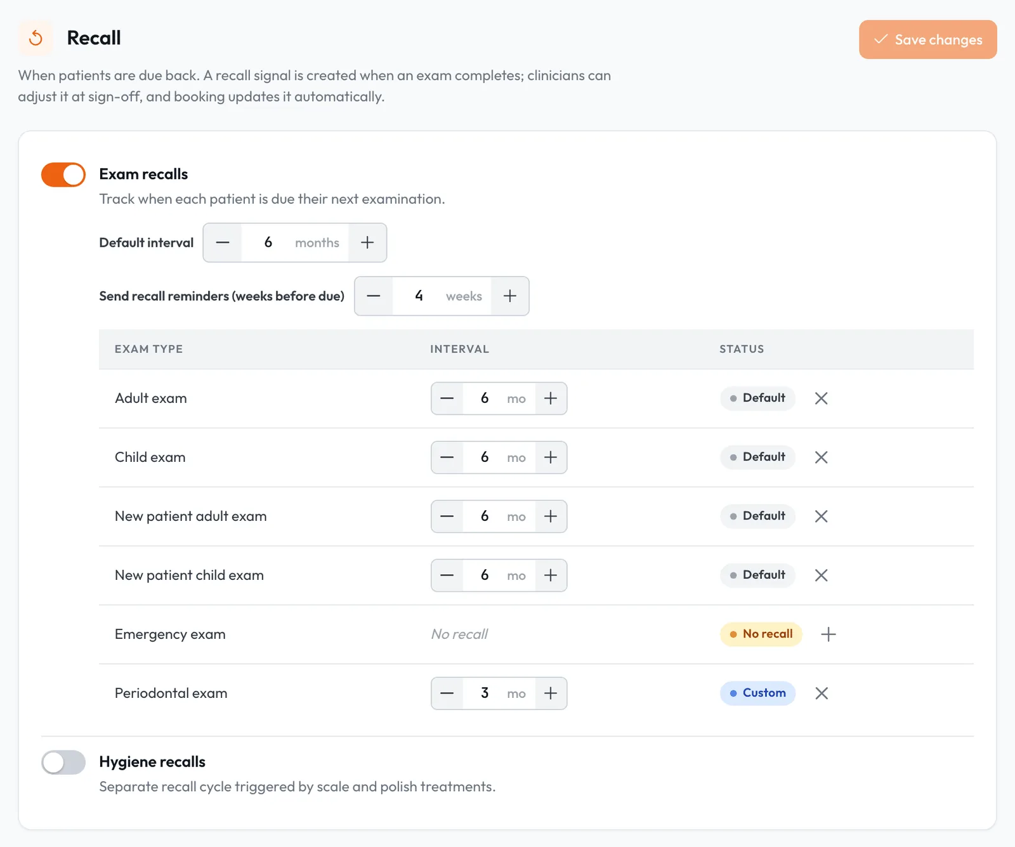Viewport: 1015px width, 847px height.
Task: Enable the Hygiene recalls toggle
Action: click(63, 762)
